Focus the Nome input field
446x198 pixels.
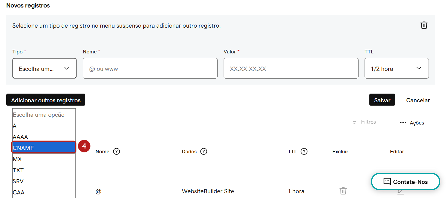click(x=150, y=68)
